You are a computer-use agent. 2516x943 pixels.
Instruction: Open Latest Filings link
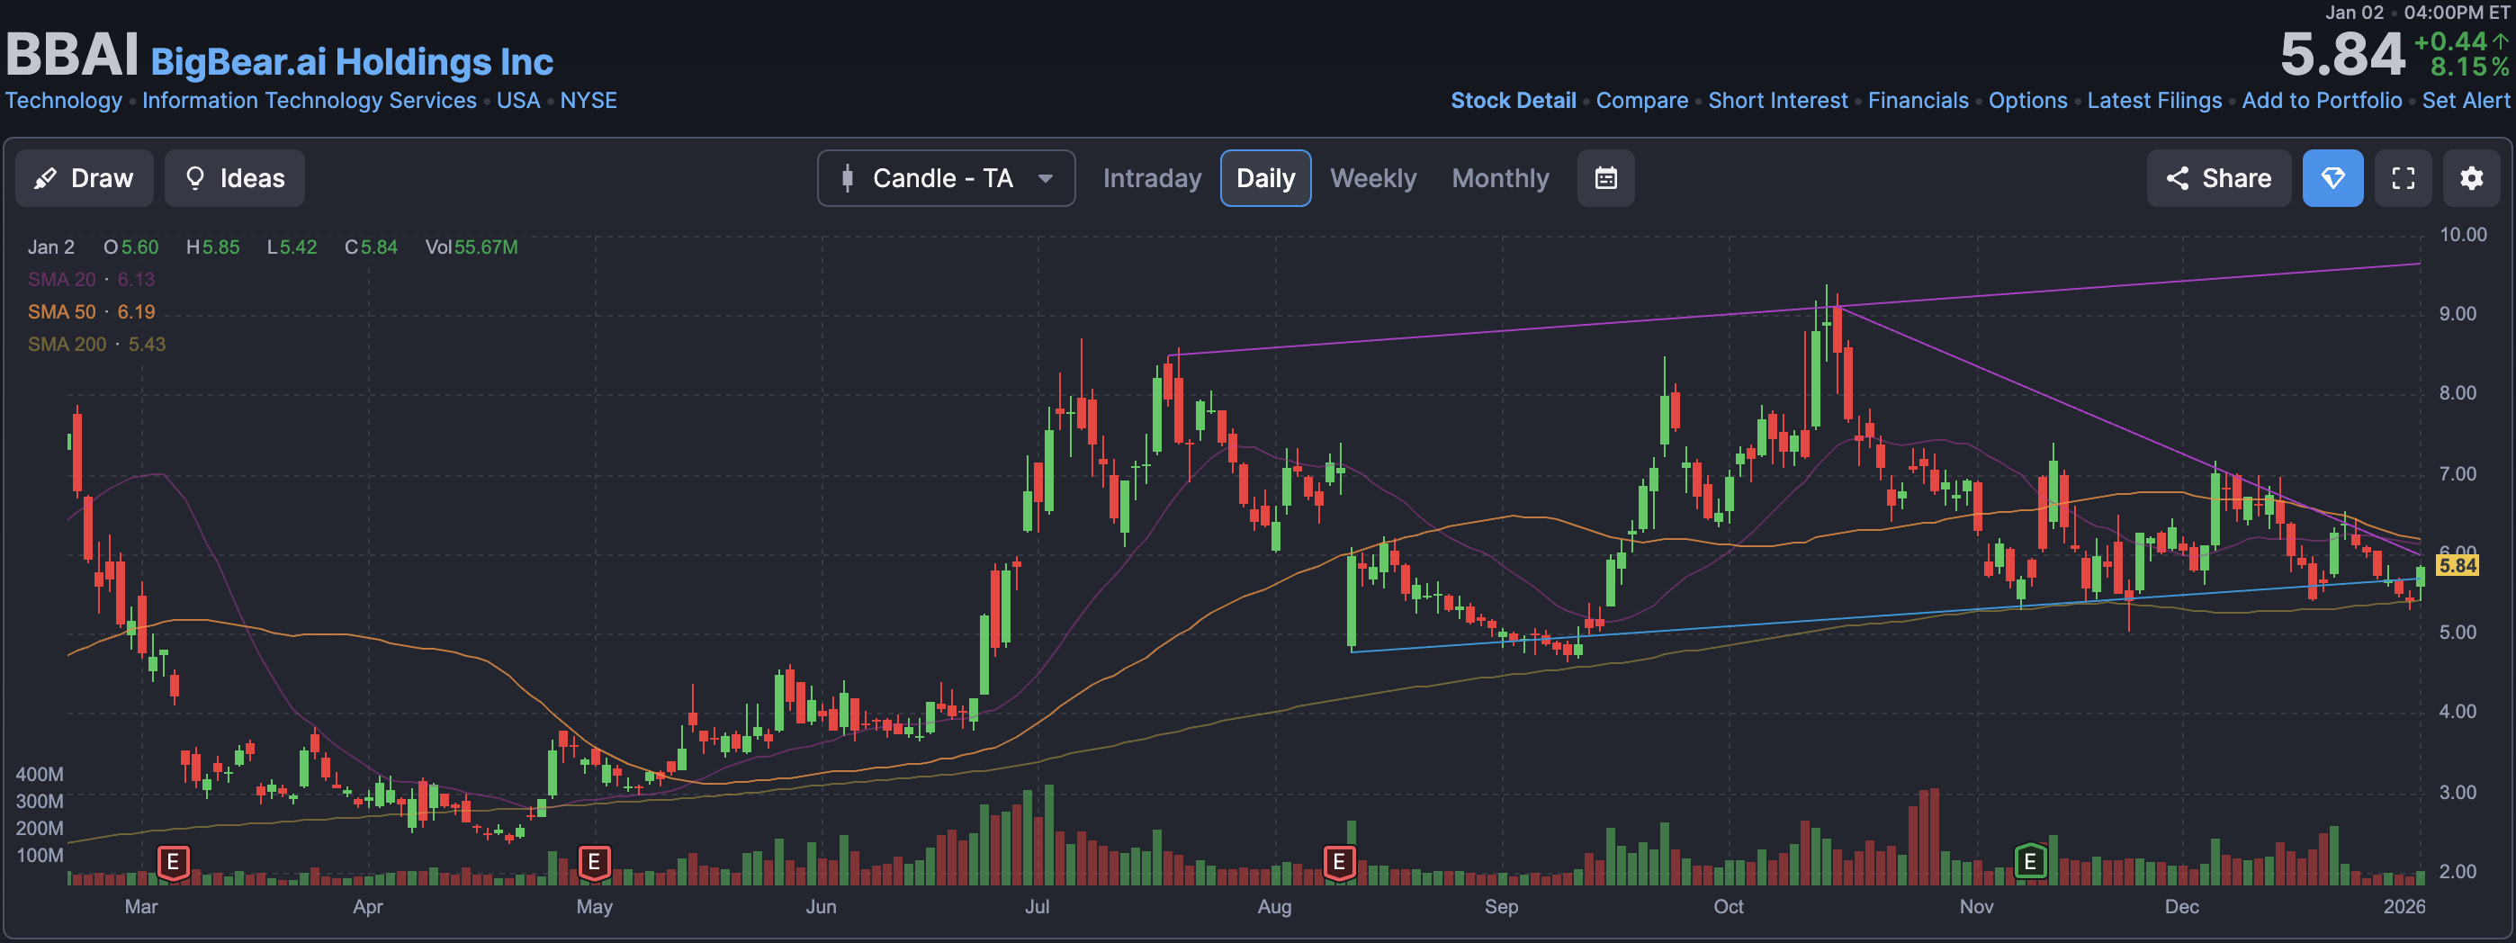coord(2154,101)
